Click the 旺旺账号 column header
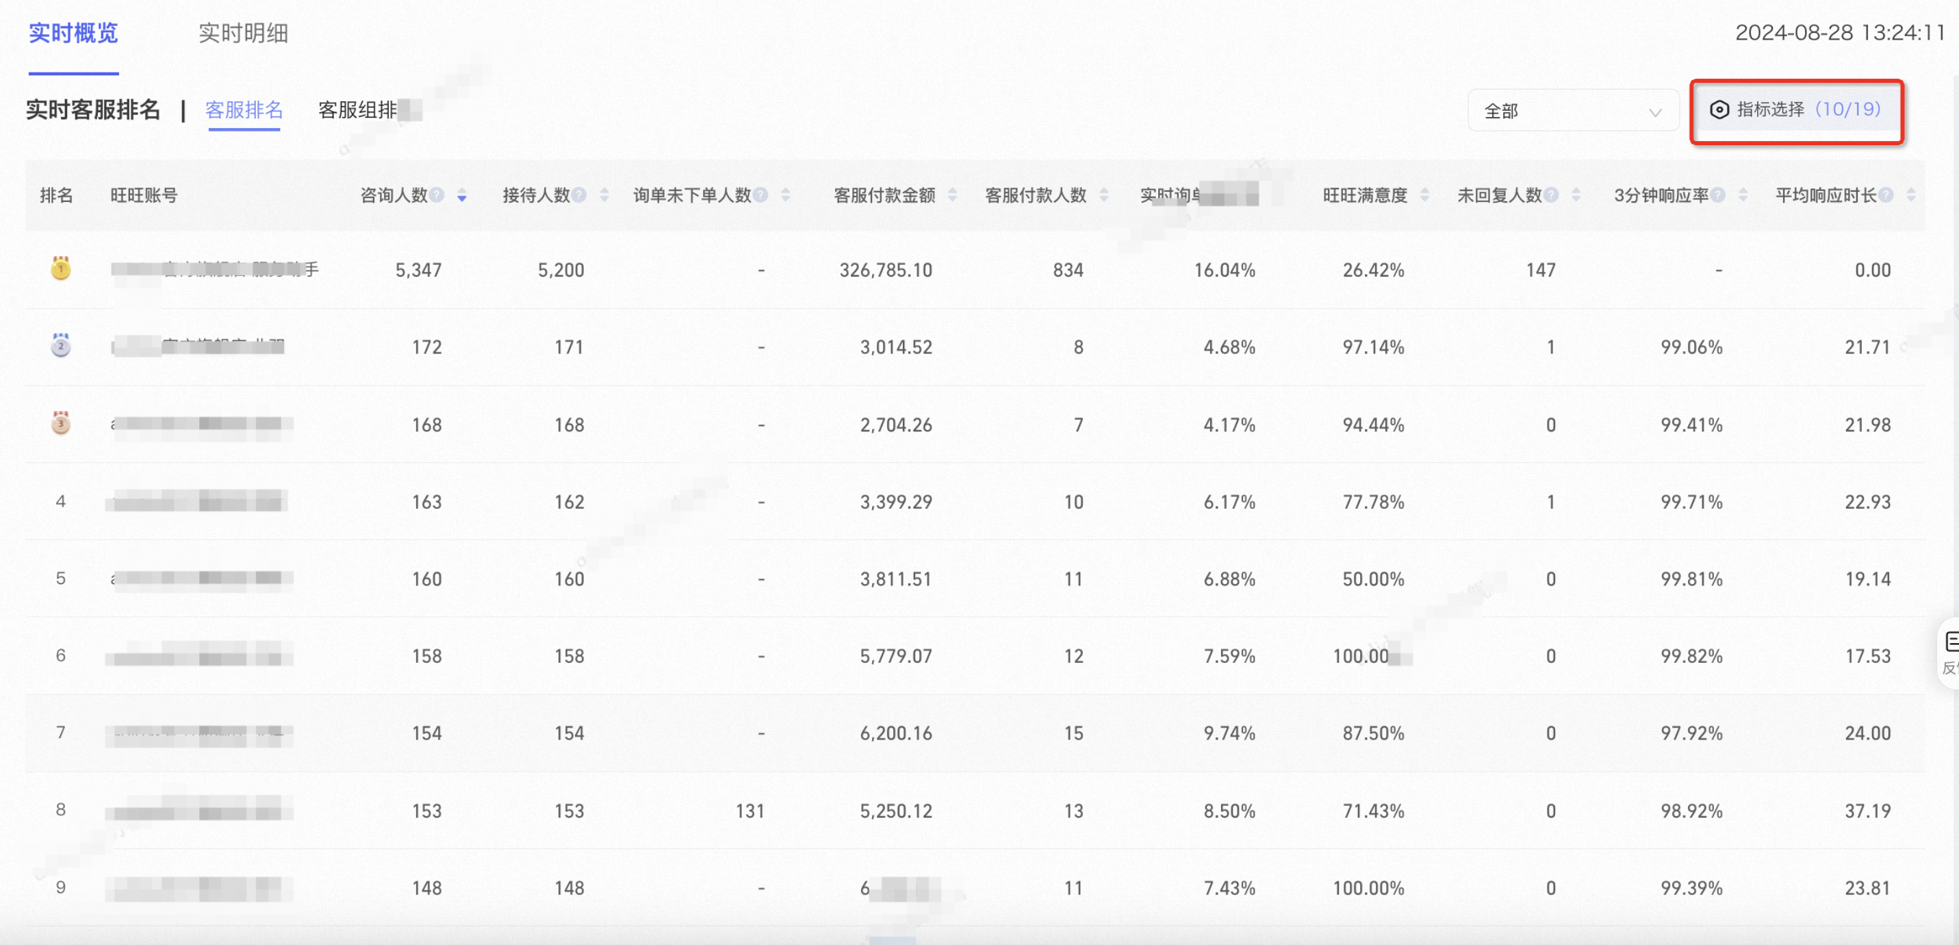Screen dimensions: 1959x945 [144, 197]
